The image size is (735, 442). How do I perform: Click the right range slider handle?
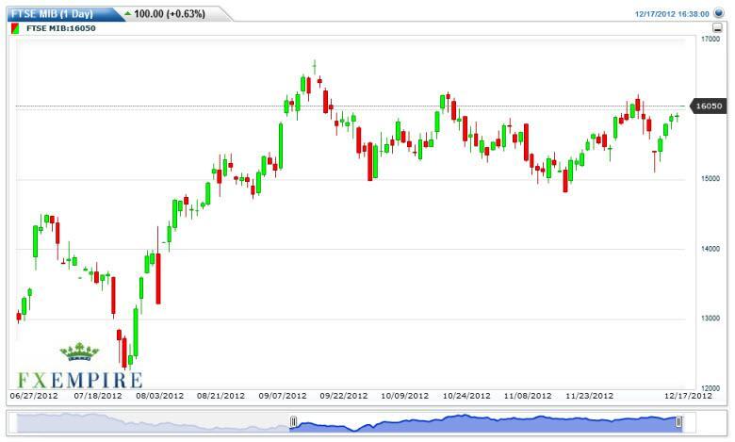click(678, 422)
